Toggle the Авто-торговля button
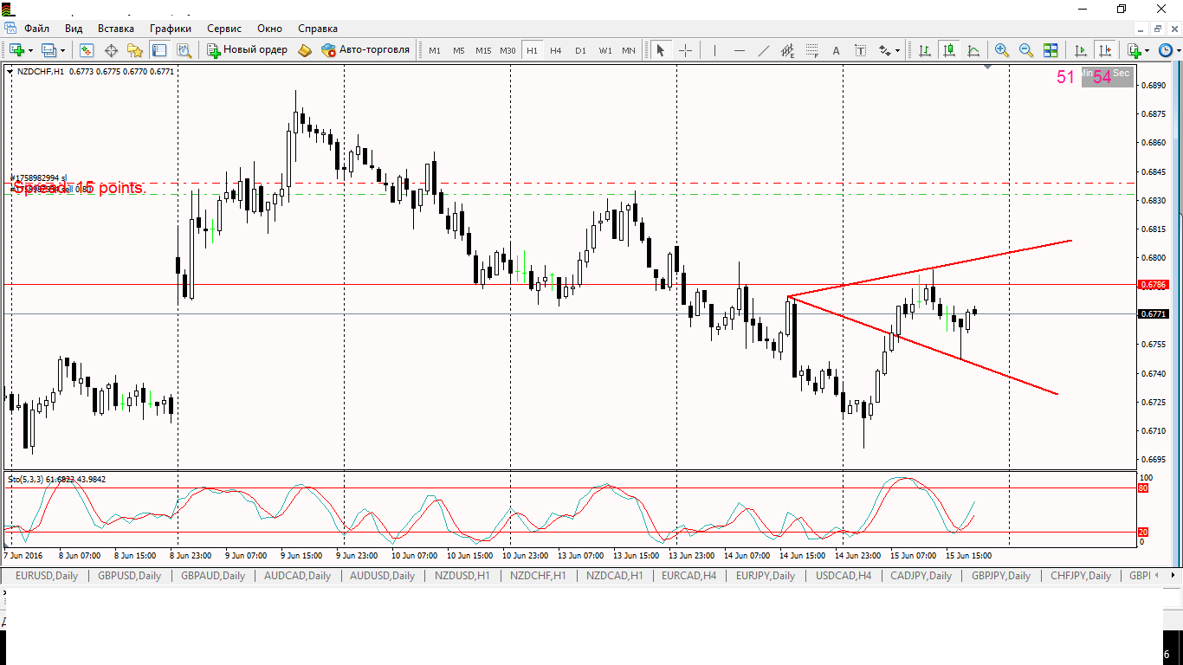The image size is (1183, 665). click(x=365, y=50)
